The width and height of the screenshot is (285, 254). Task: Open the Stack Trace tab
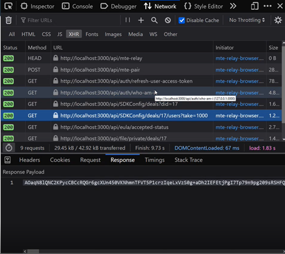[x=189, y=160]
